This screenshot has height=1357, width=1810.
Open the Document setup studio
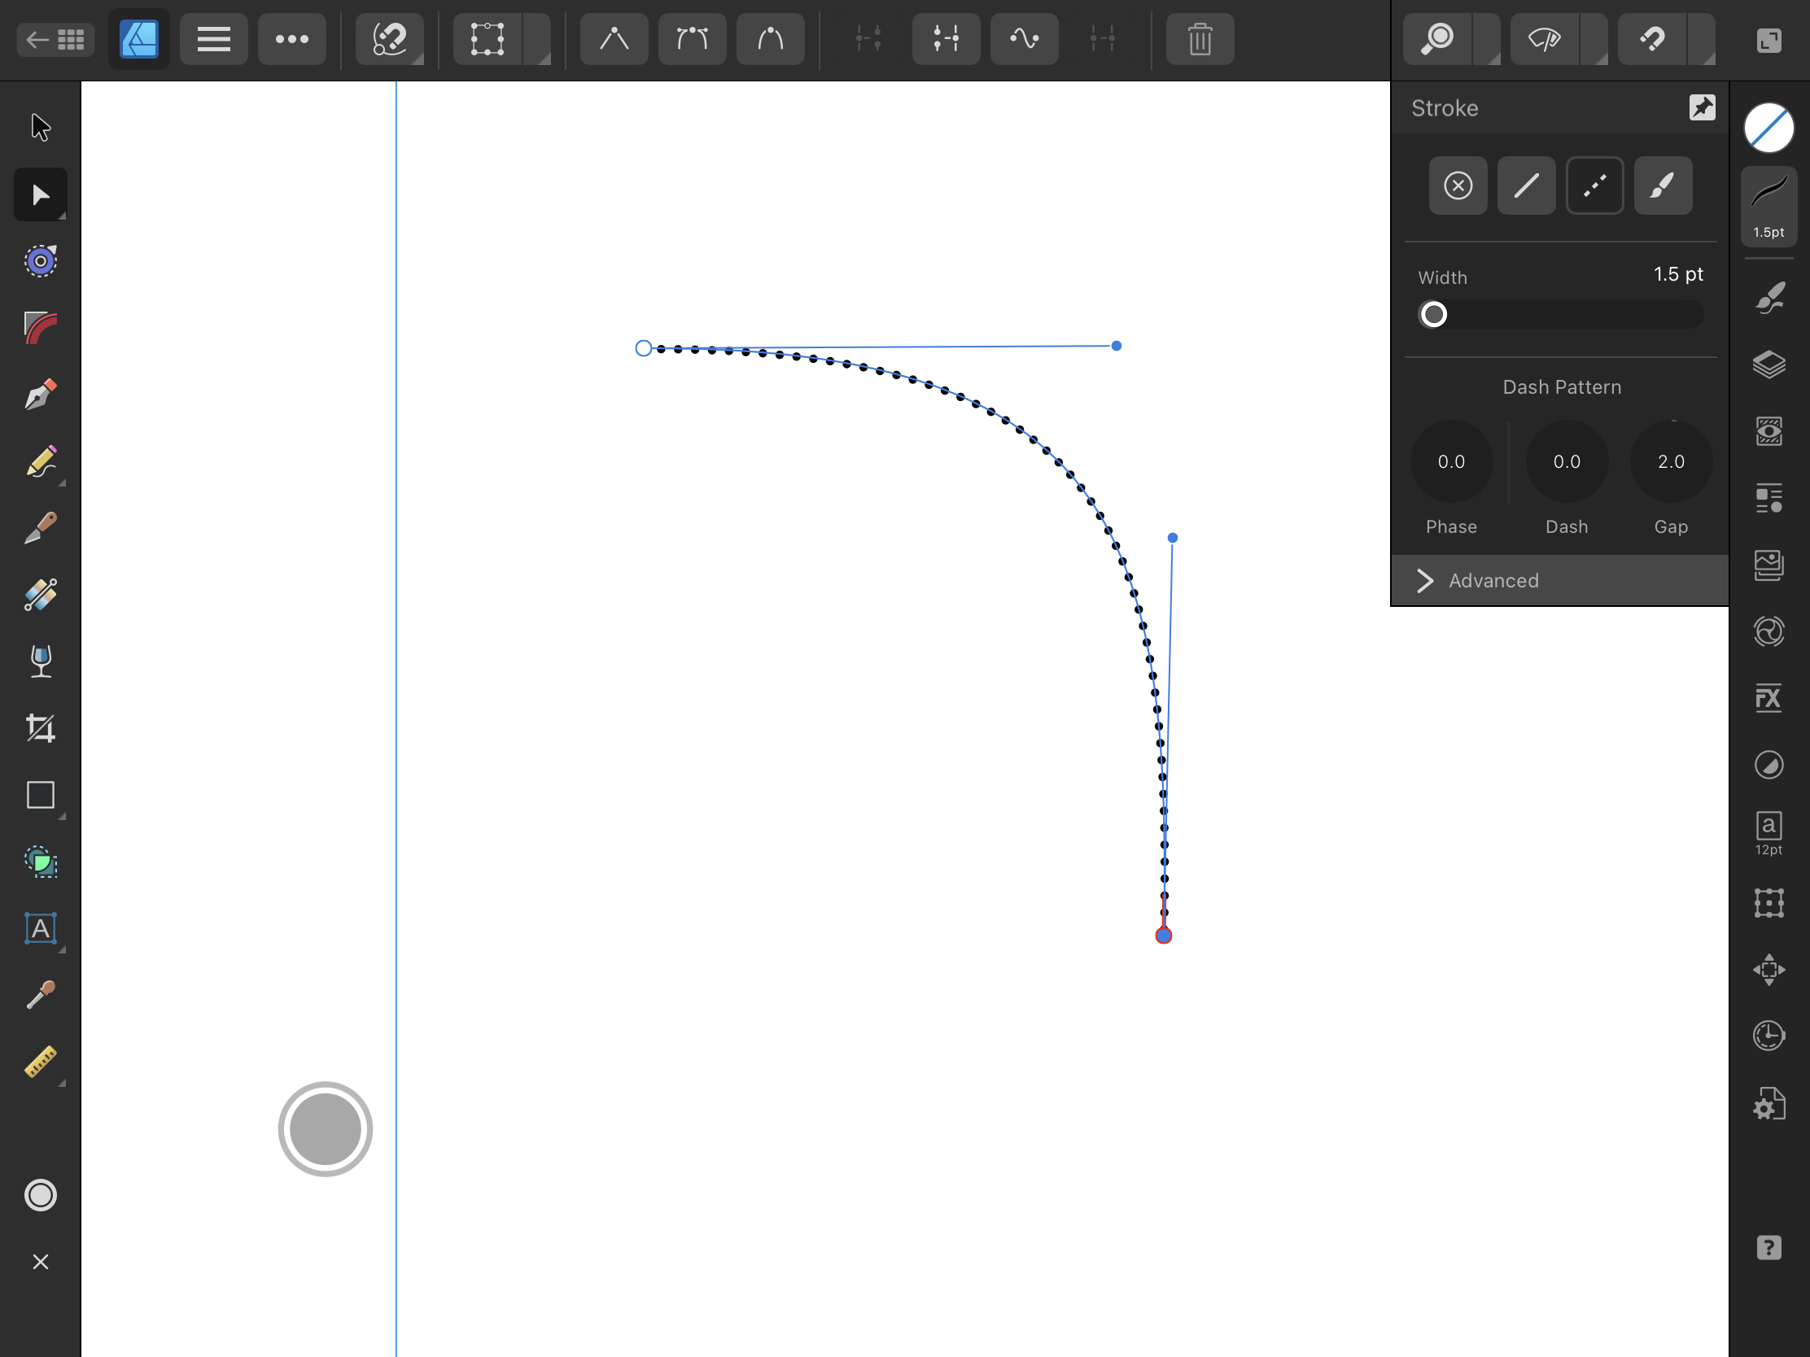tap(1769, 1104)
